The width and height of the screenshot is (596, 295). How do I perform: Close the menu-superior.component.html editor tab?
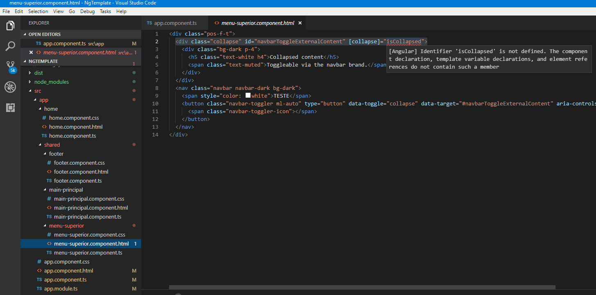coord(300,23)
